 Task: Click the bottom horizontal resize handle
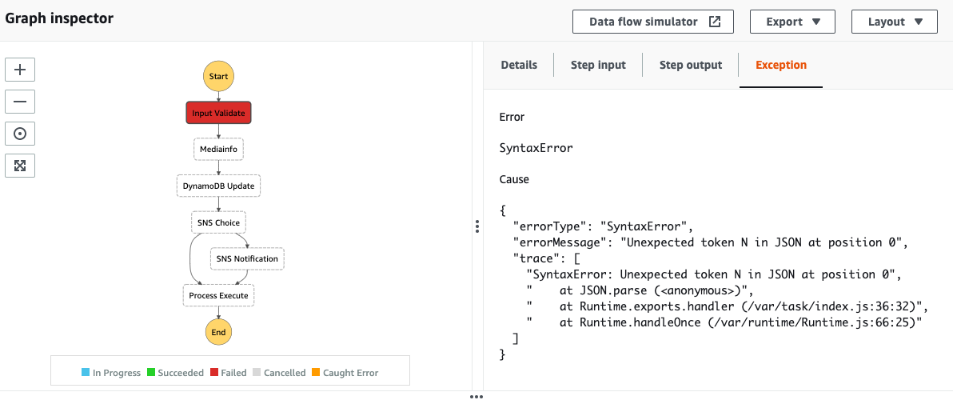tap(476, 396)
